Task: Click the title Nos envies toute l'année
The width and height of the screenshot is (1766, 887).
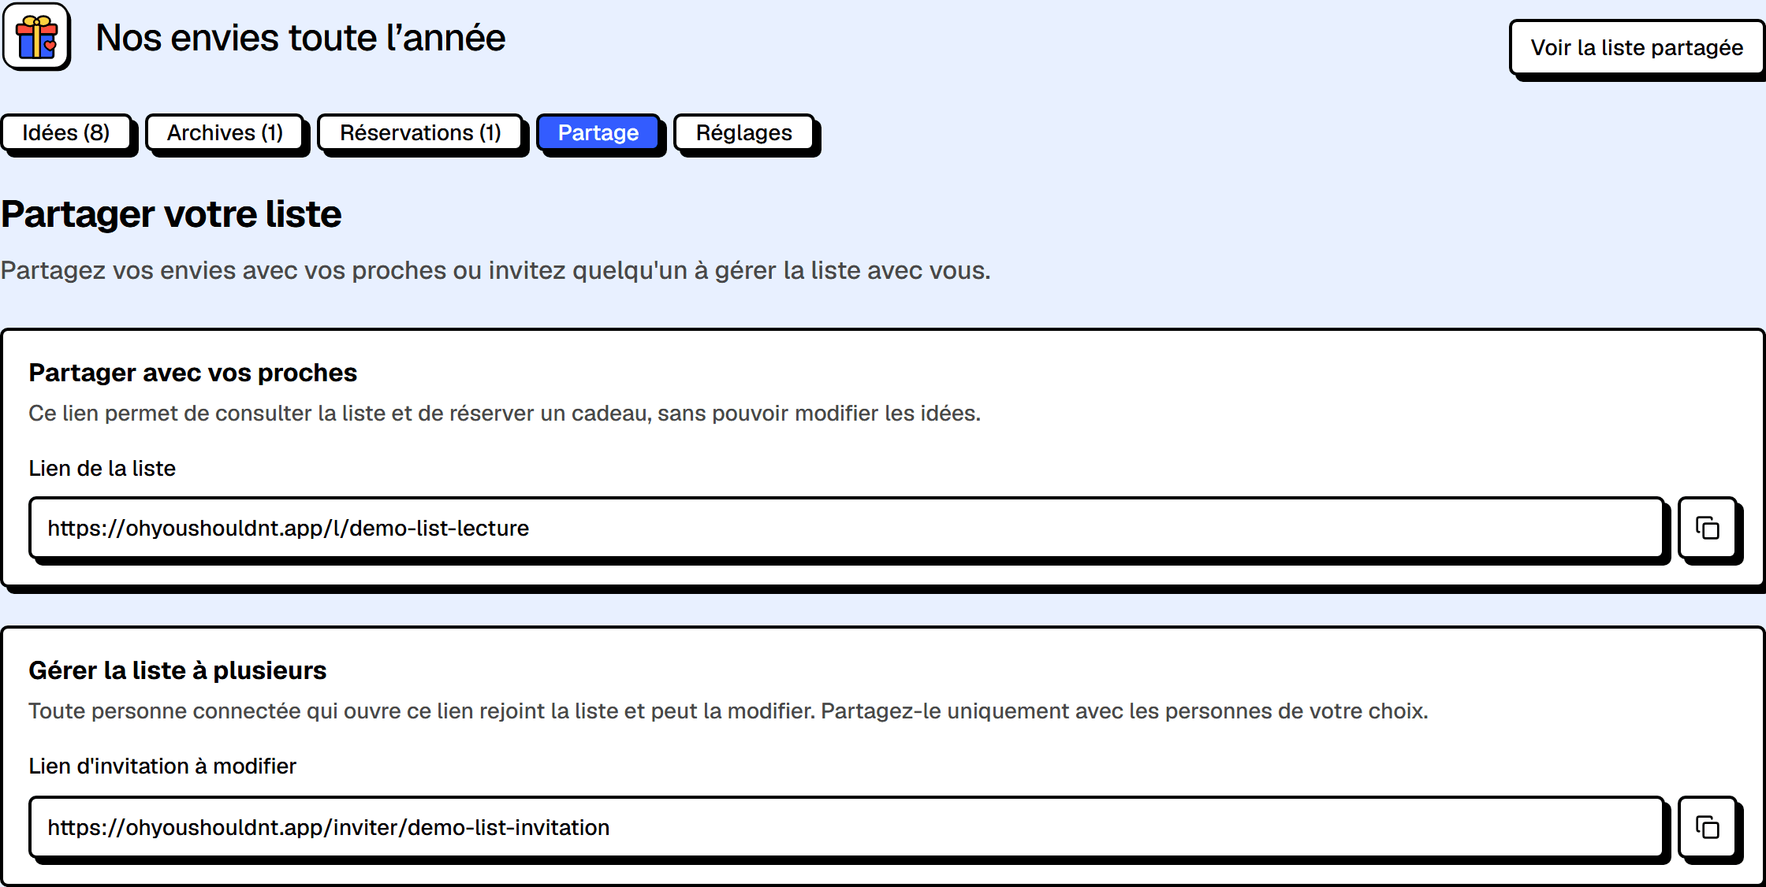Action: tap(300, 38)
